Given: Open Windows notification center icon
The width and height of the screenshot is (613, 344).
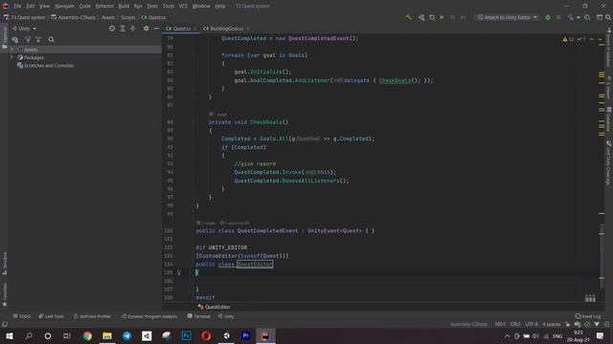Looking at the screenshot, I should (x=601, y=335).
